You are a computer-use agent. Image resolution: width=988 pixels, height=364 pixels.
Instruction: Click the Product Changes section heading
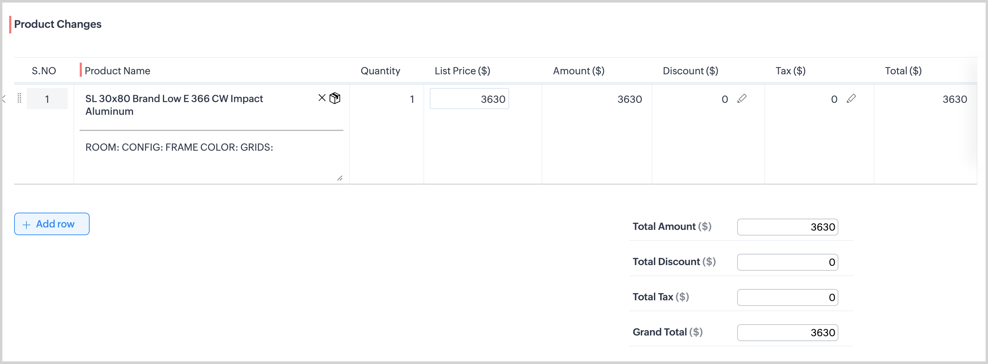pyautogui.click(x=58, y=24)
